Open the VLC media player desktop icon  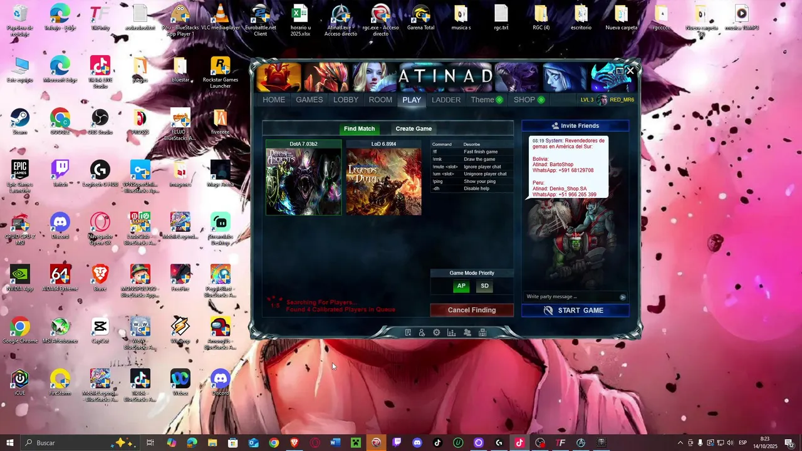click(x=221, y=18)
